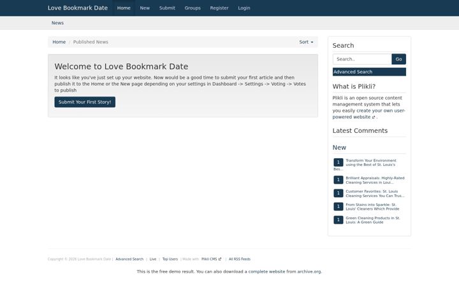Open 'From Stains into Sparkle' story link
This screenshot has width=459, height=286.
(372, 207)
